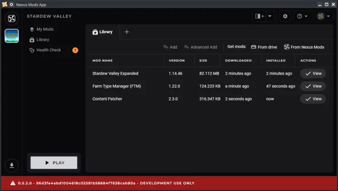View the Stardew Valley Expanded mod
The image size is (338, 191).
coord(313,73)
